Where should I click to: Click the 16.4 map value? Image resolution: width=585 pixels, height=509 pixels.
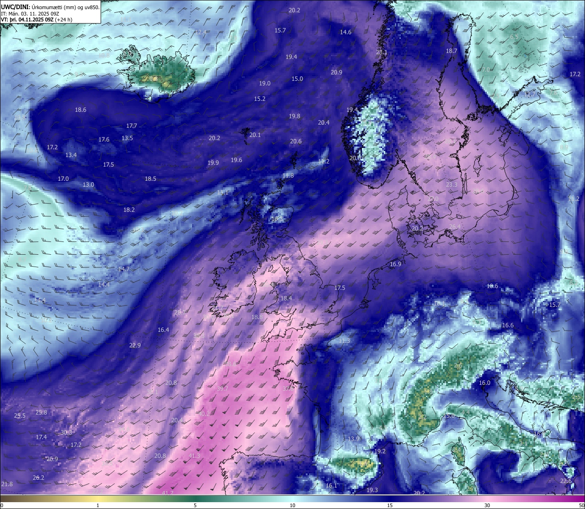tap(163, 330)
